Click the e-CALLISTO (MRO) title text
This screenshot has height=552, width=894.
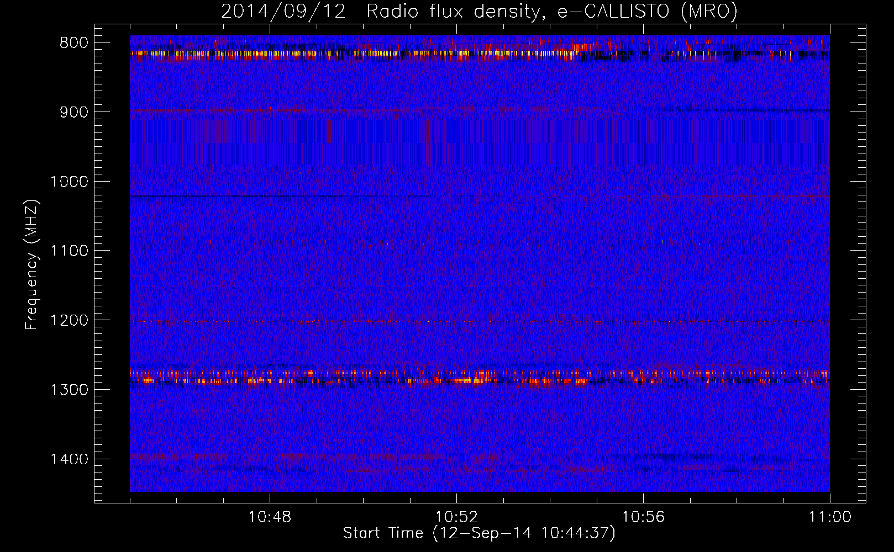[647, 12]
